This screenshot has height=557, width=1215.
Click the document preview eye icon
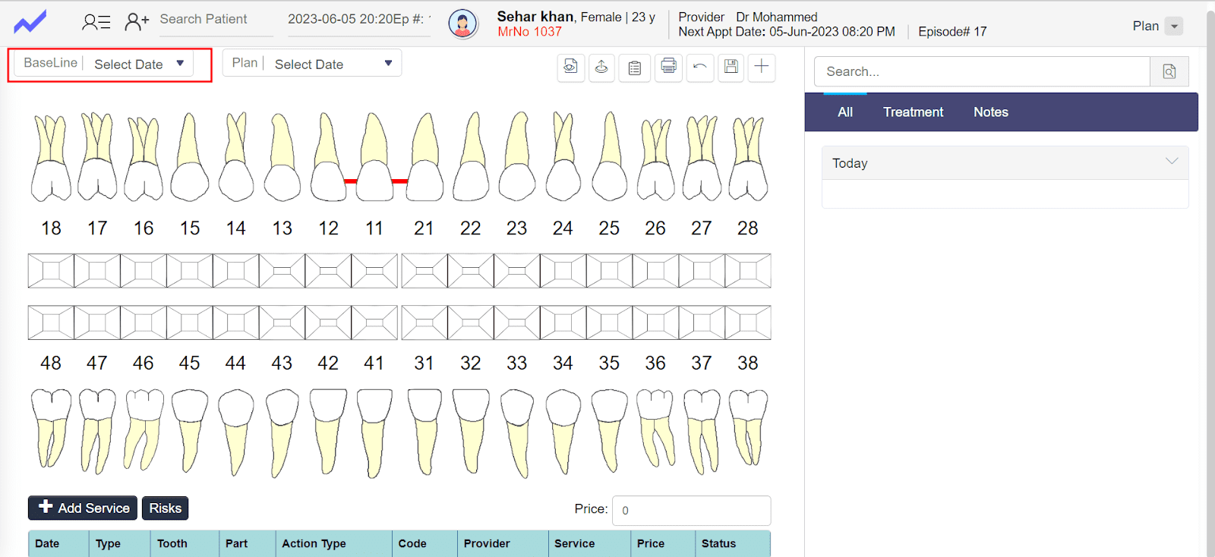(570, 67)
